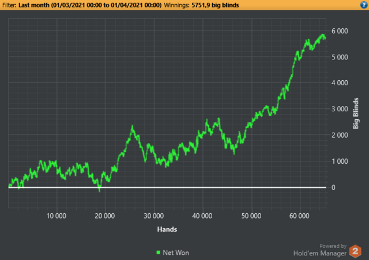The height and width of the screenshot is (260, 369).
Task: Click the Powered by text
Action: pos(333,246)
